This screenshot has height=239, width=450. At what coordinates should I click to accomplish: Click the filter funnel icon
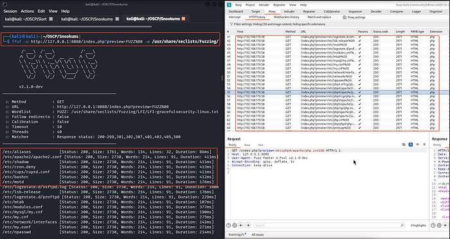[231, 24]
